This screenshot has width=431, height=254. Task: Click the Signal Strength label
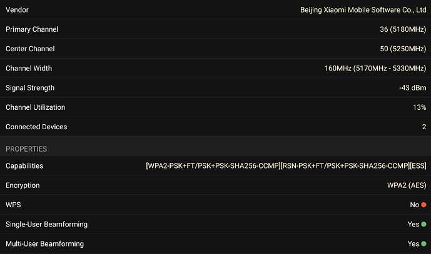30,88
